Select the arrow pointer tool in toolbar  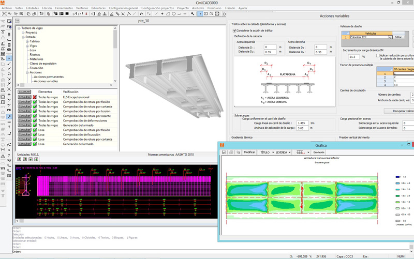click(x=193, y=14)
